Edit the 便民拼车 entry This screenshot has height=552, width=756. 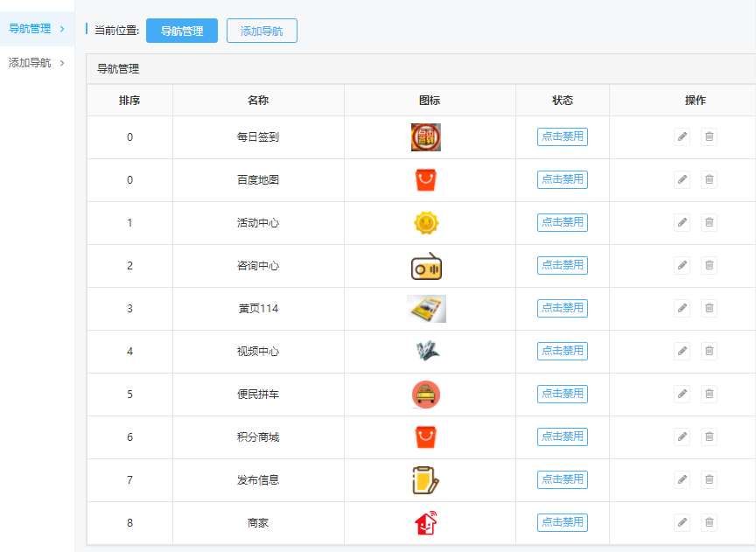682,395
